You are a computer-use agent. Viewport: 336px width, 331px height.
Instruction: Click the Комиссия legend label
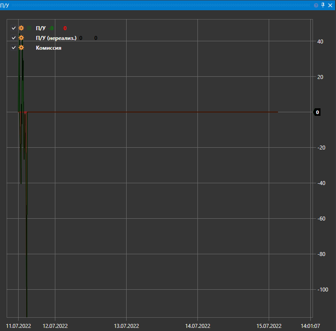point(48,48)
